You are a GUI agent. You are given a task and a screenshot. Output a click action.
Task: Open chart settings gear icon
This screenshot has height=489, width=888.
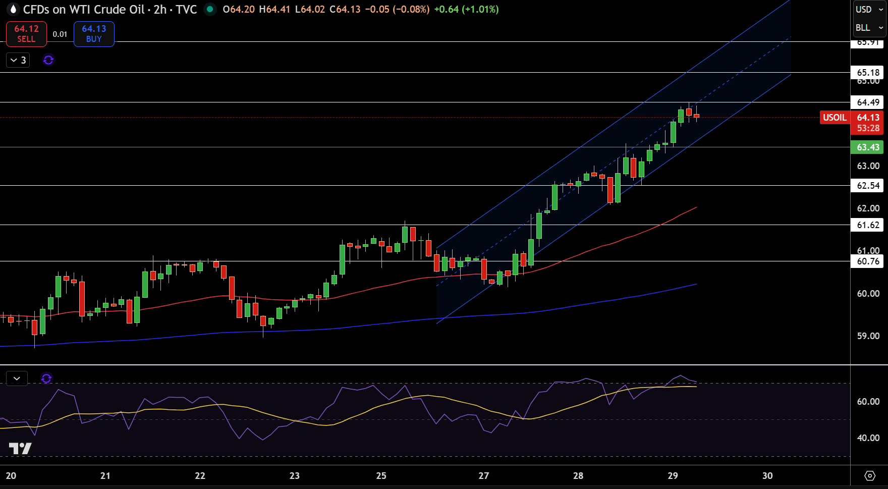pyautogui.click(x=870, y=475)
